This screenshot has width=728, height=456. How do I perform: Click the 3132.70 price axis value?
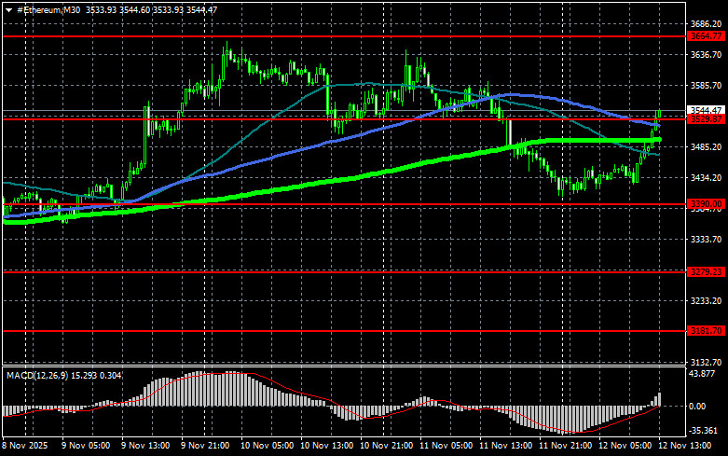tap(706, 362)
